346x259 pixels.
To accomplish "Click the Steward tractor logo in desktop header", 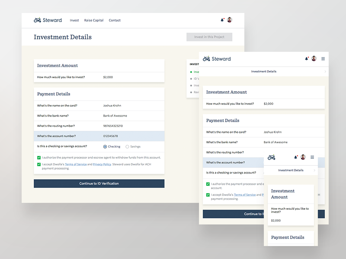I will click(x=38, y=20).
